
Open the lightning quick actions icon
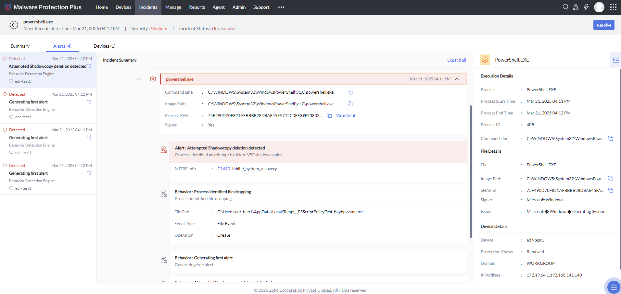(x=586, y=7)
